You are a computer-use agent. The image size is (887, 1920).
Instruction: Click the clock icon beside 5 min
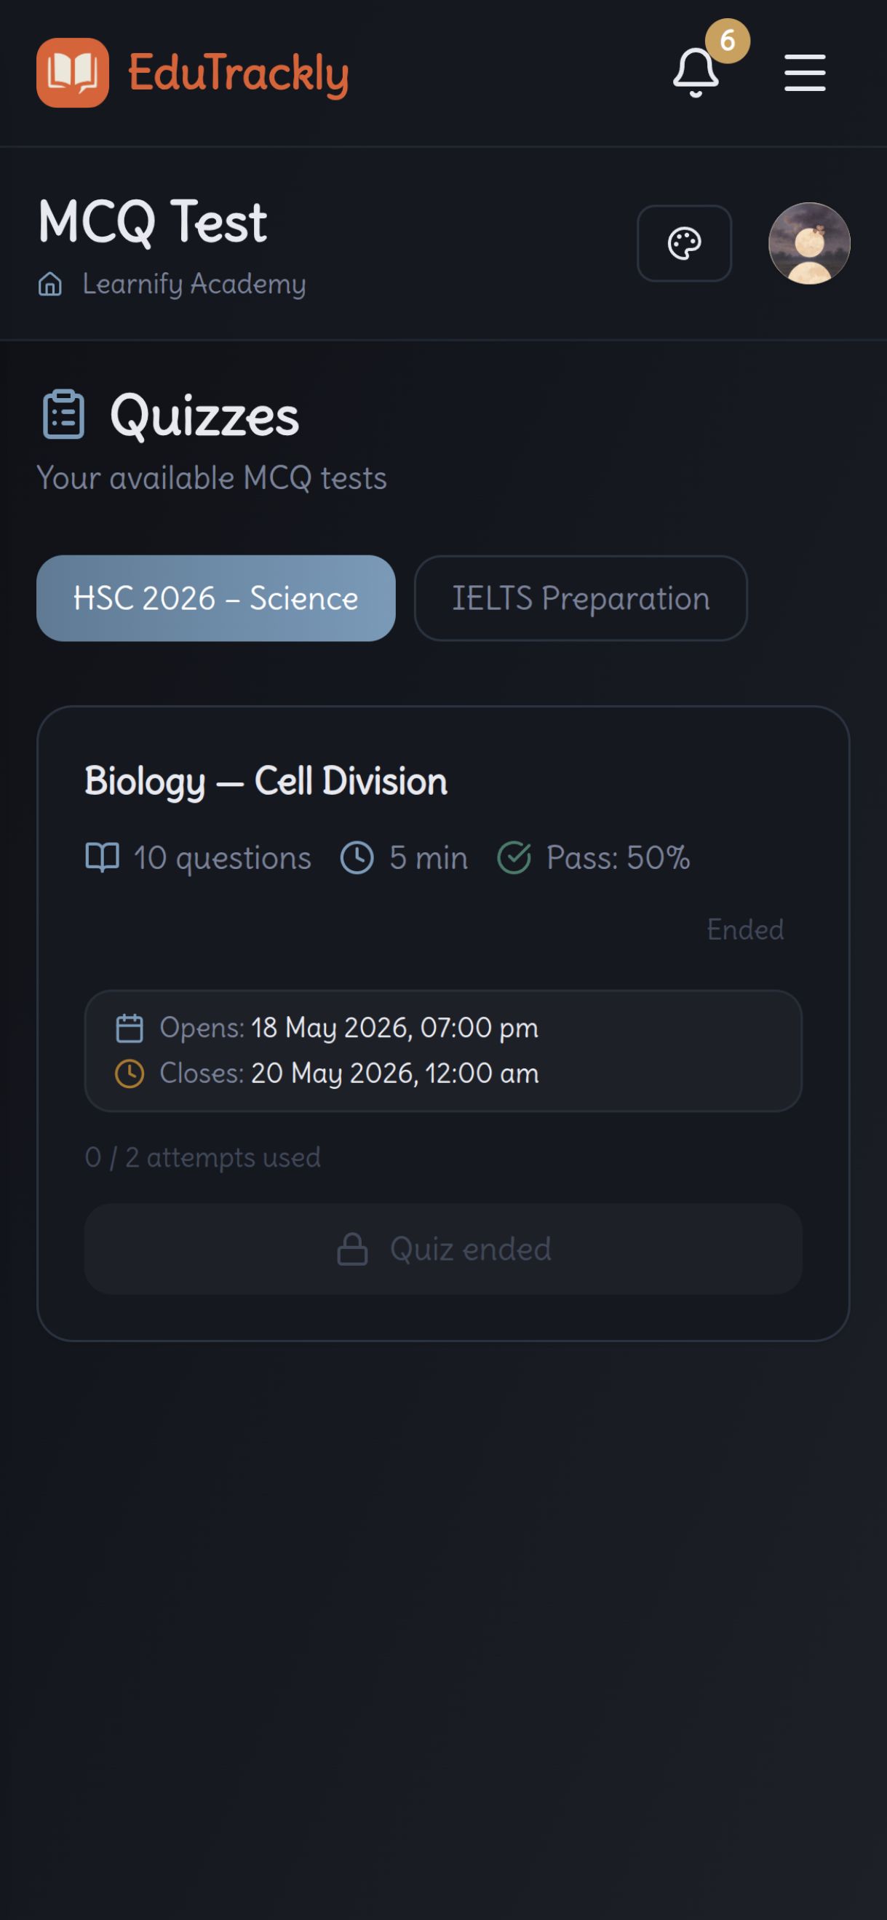[x=357, y=857]
